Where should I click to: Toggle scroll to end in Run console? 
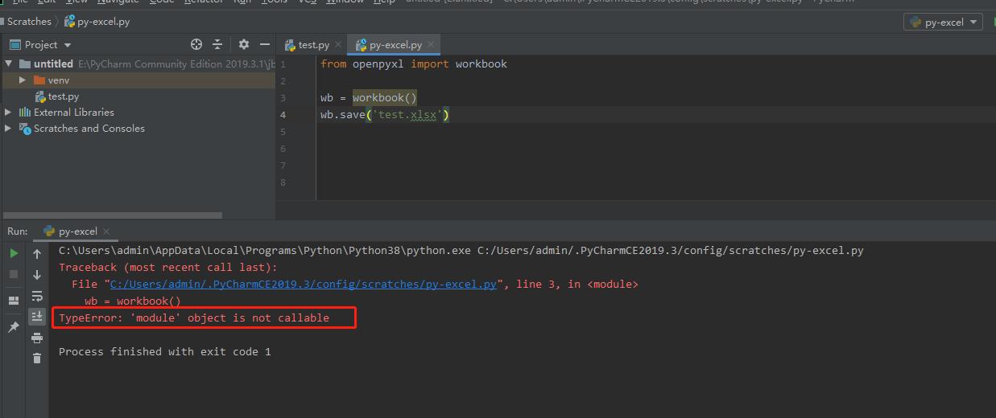point(37,317)
